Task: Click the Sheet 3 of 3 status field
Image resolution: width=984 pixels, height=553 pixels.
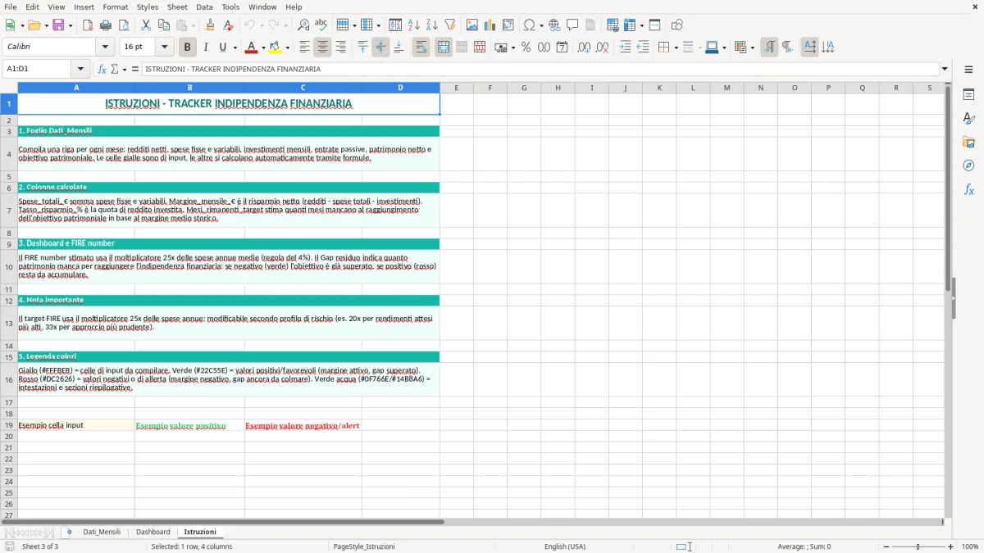Action: pos(40,546)
